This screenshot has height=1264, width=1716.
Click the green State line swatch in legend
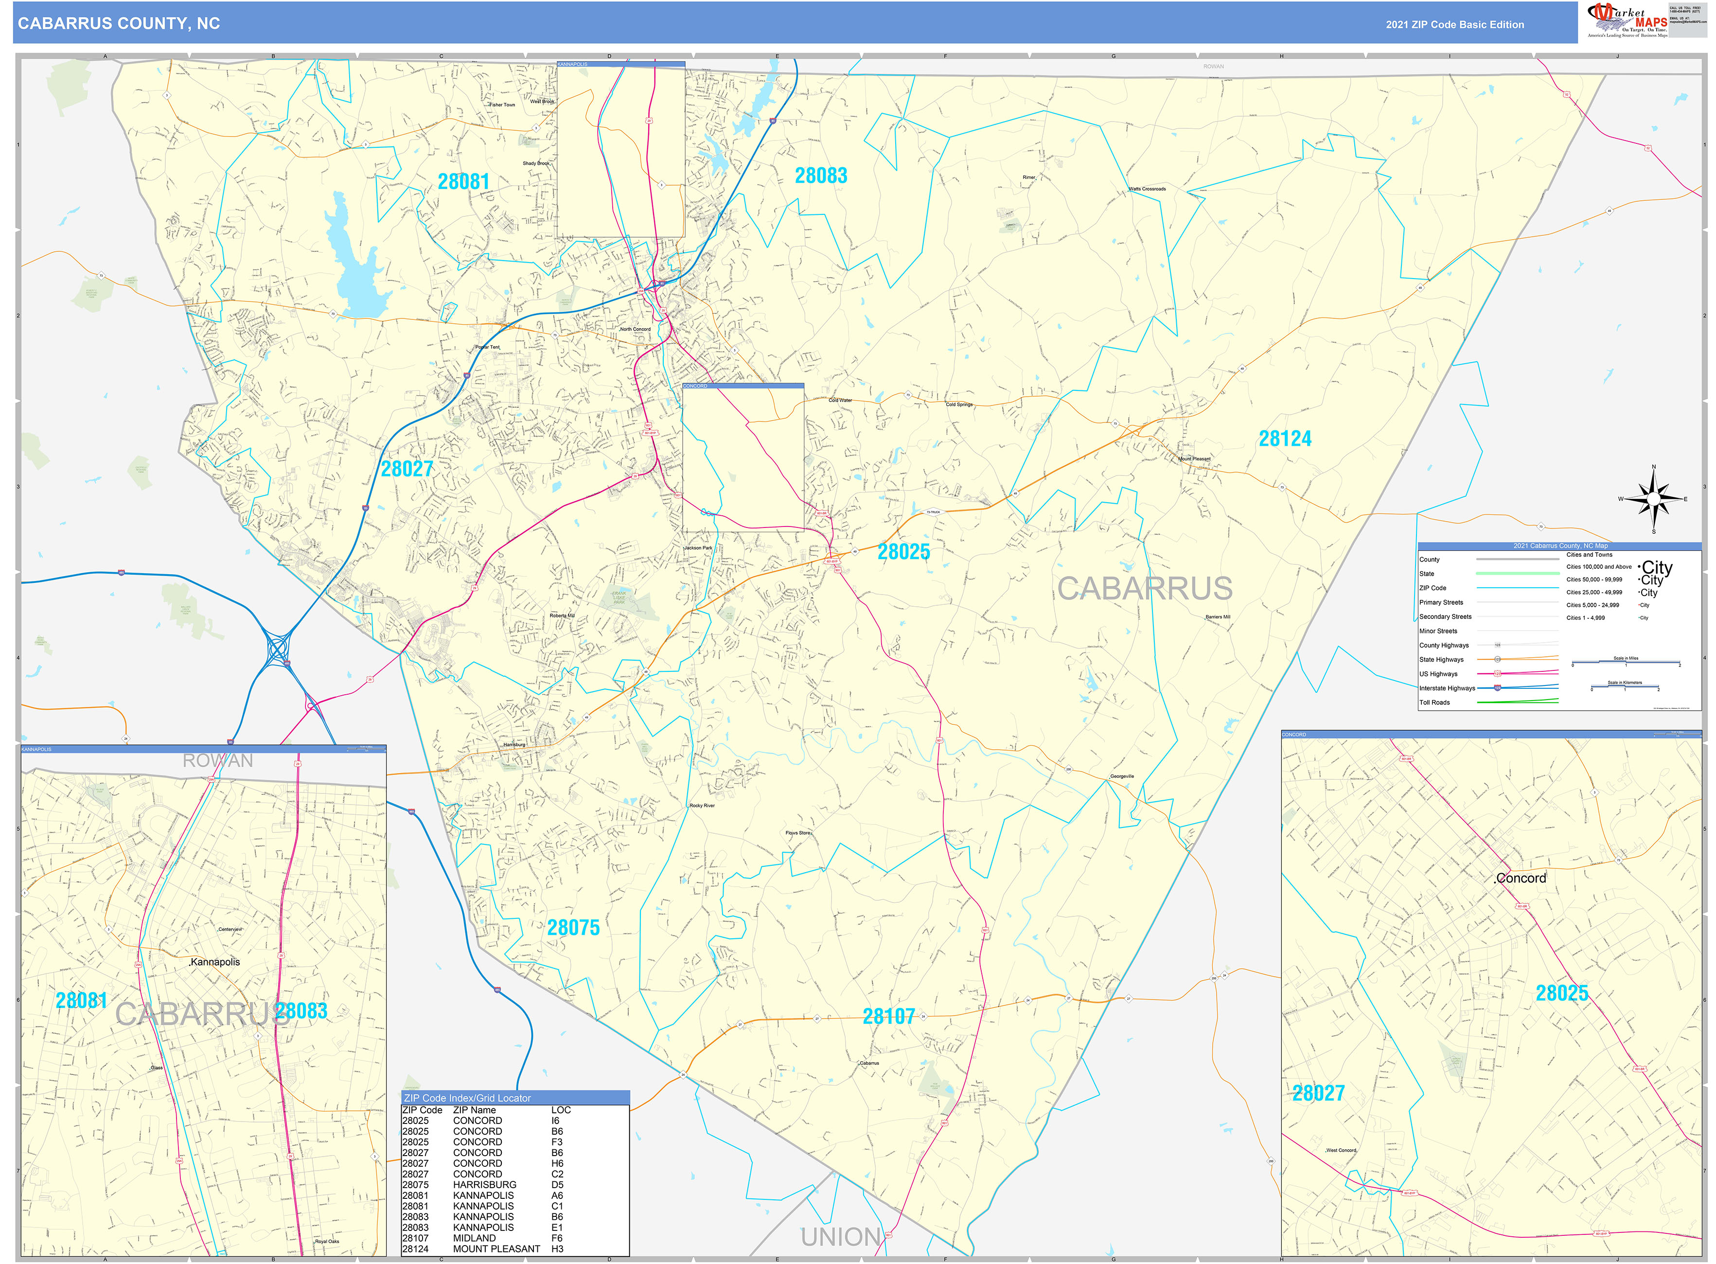click(x=1517, y=573)
